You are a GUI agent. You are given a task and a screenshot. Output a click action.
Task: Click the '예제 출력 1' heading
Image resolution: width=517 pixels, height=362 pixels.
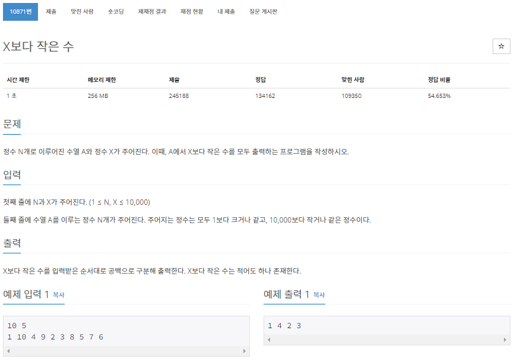[287, 294]
